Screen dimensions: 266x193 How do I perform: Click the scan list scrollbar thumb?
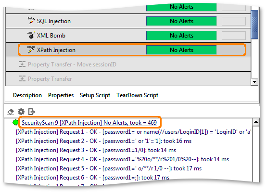[x=254, y=25]
